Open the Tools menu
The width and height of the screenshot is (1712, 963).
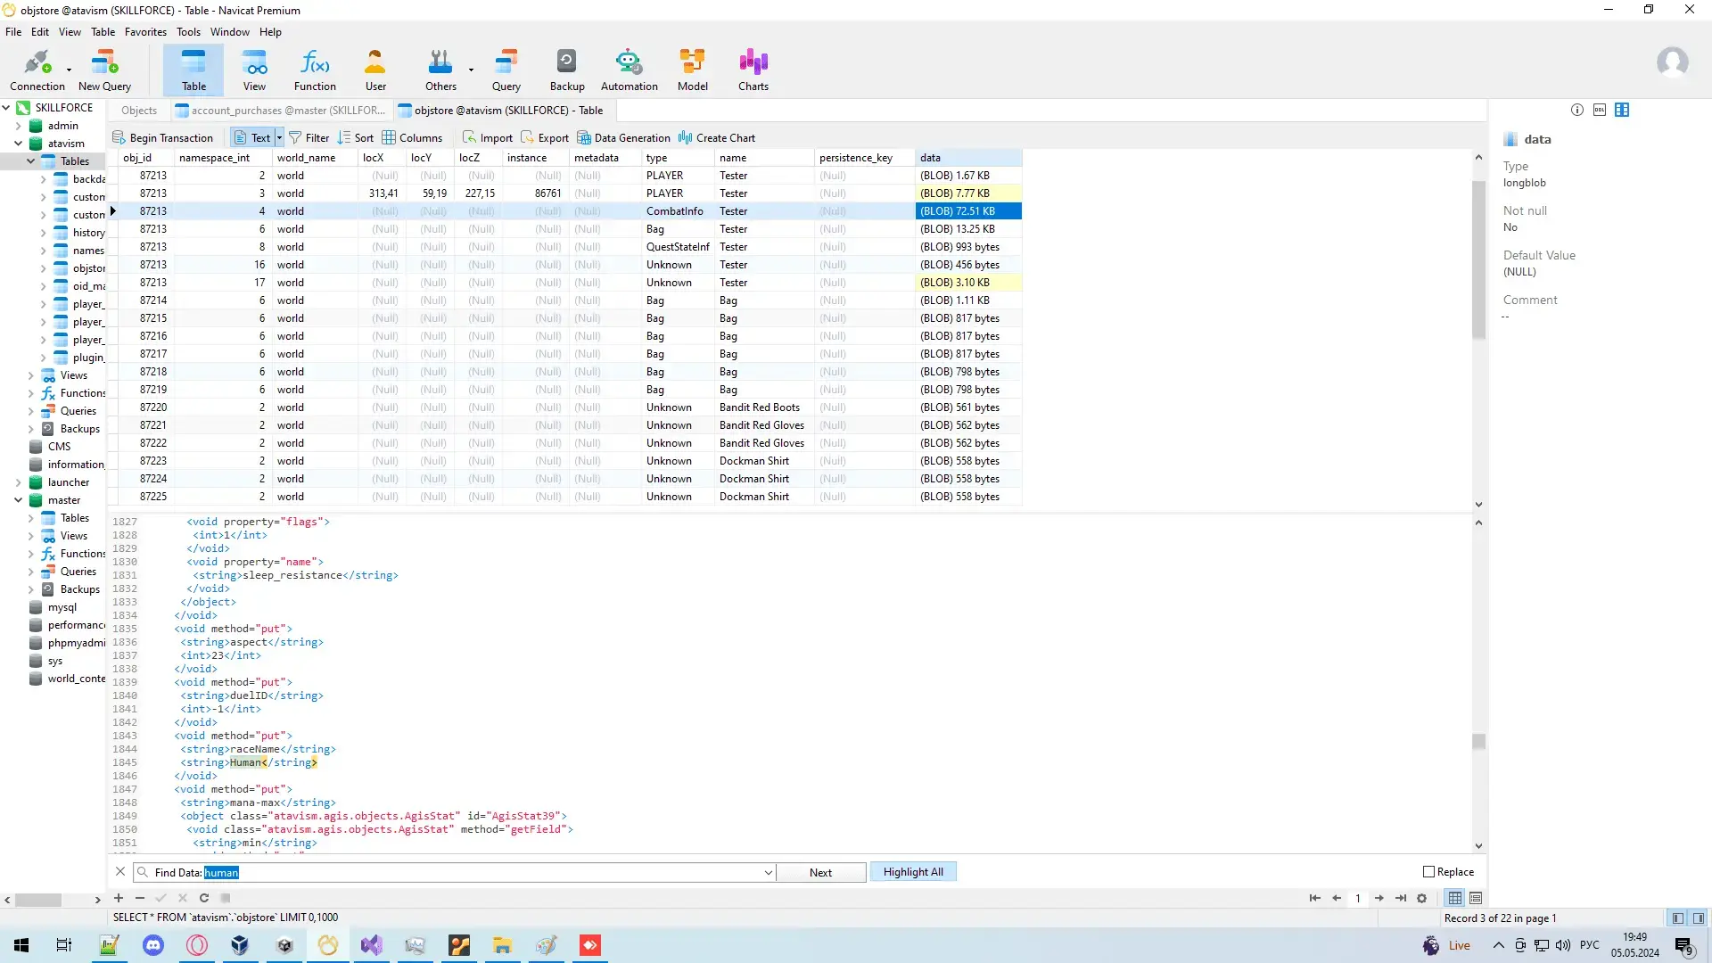[x=188, y=32]
